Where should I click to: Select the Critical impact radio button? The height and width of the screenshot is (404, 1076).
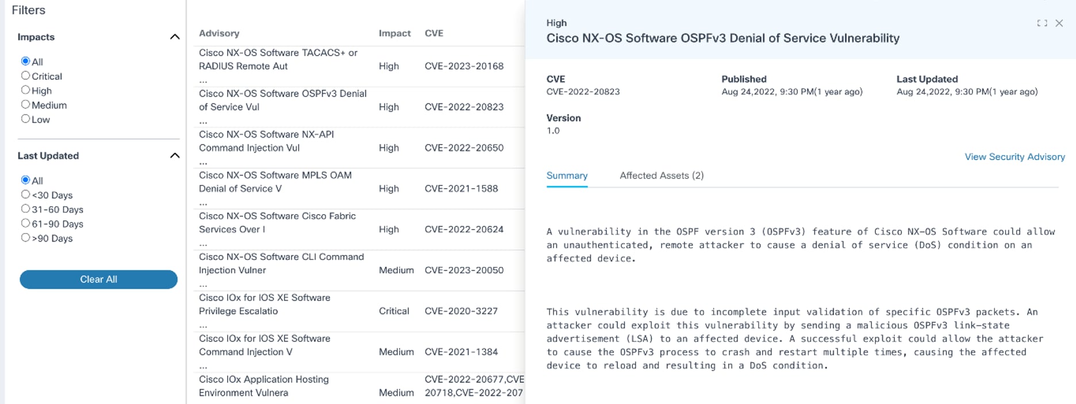point(25,76)
